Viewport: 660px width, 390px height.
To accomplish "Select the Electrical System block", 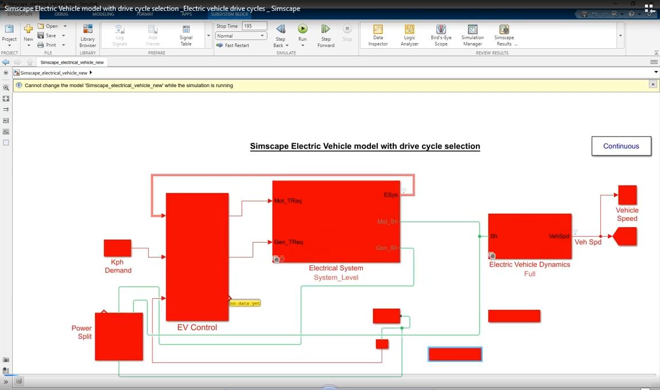I will point(336,221).
